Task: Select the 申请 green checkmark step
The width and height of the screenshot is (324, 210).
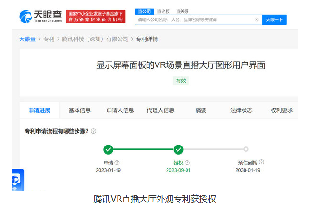Action: [108, 149]
